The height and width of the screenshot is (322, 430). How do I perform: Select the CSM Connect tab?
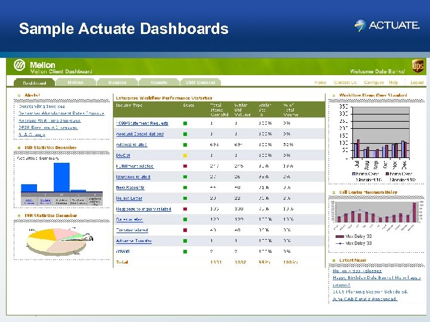pos(201,82)
